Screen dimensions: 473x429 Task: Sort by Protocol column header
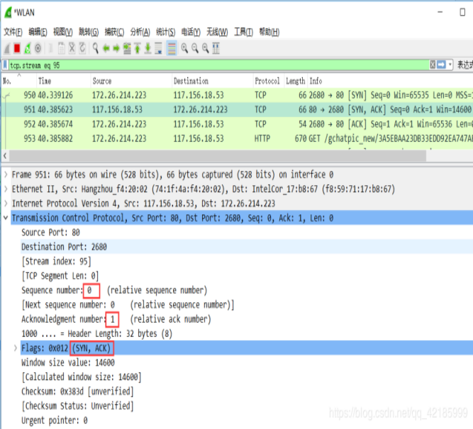point(268,81)
